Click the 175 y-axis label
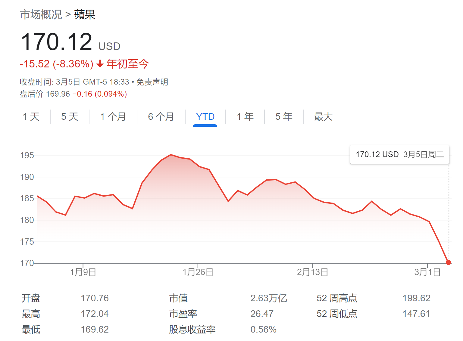 27,242
